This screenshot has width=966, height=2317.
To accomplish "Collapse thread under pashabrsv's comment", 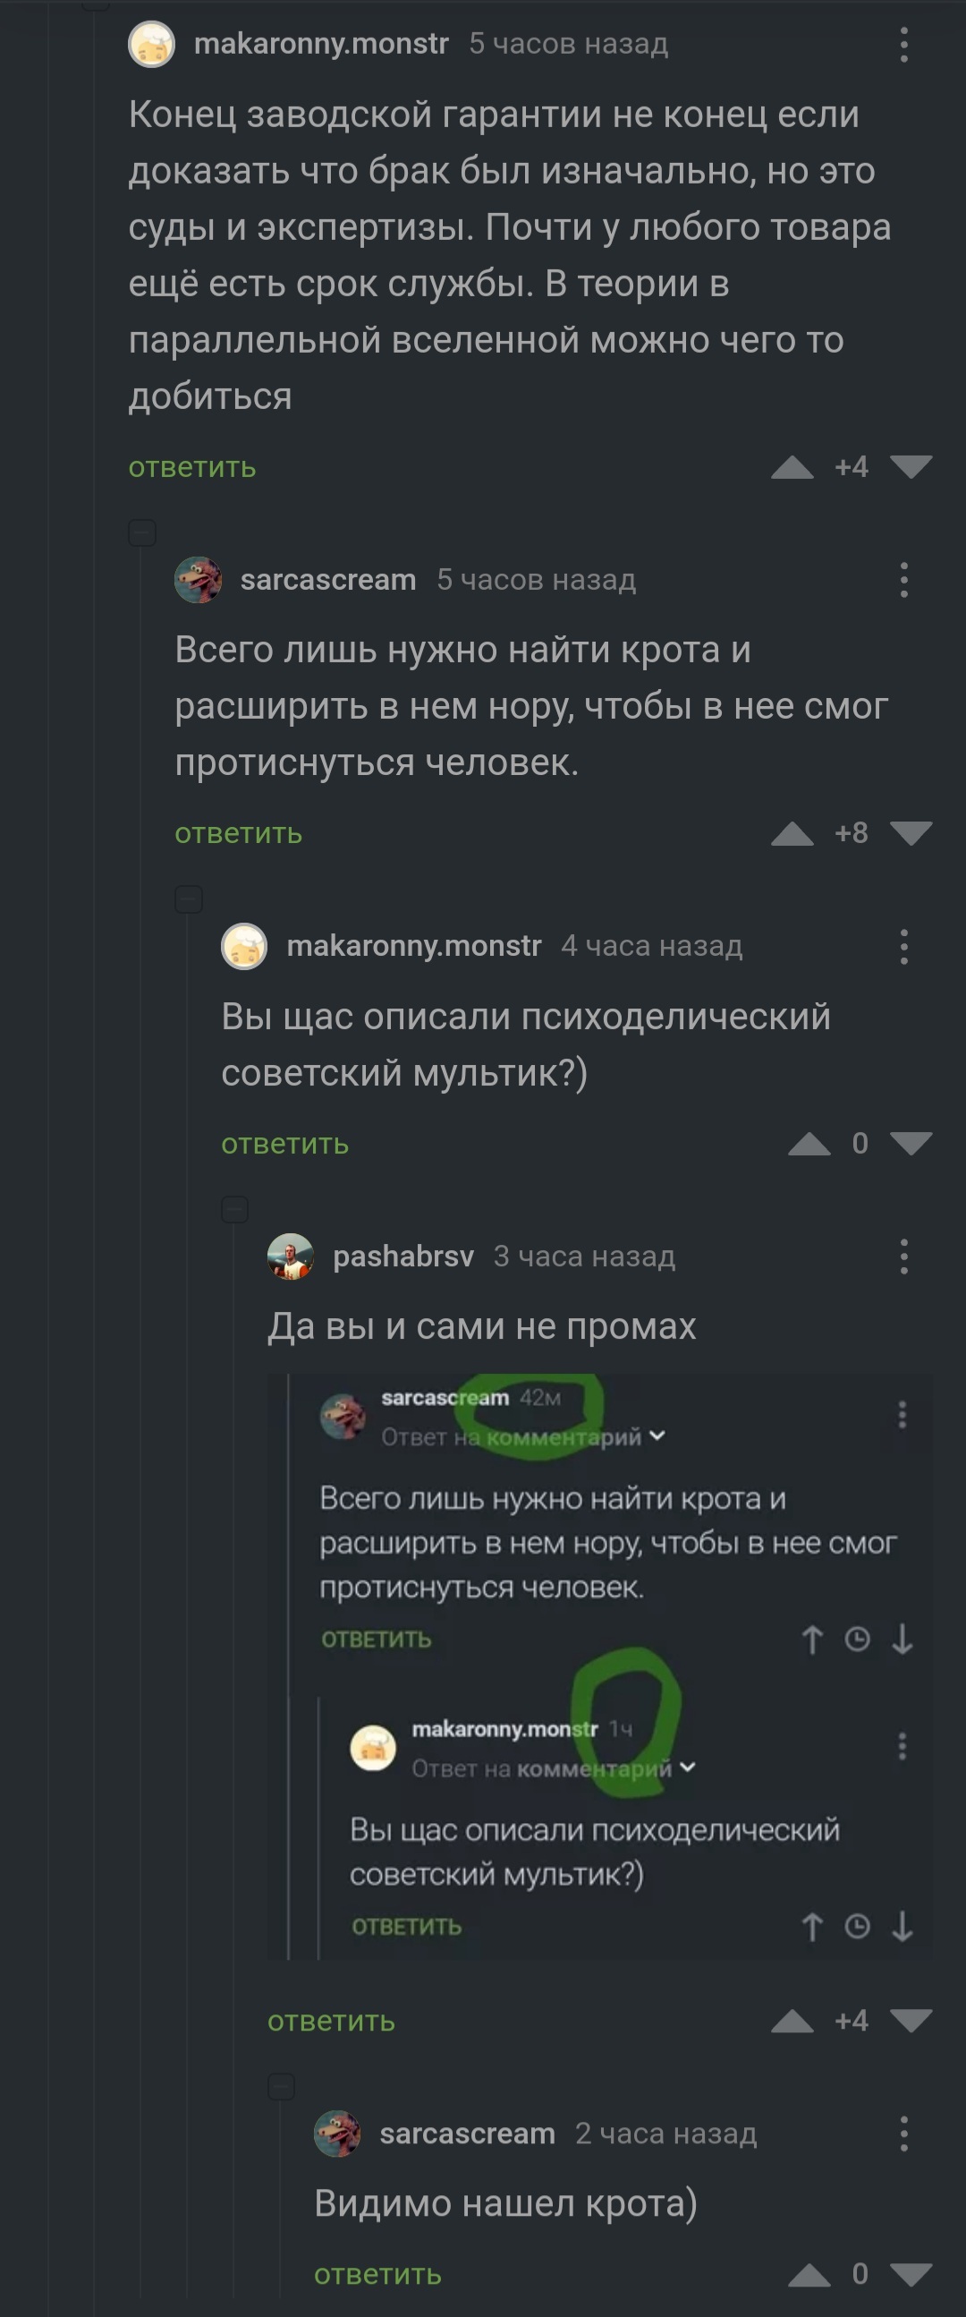I will pyautogui.click(x=281, y=2087).
